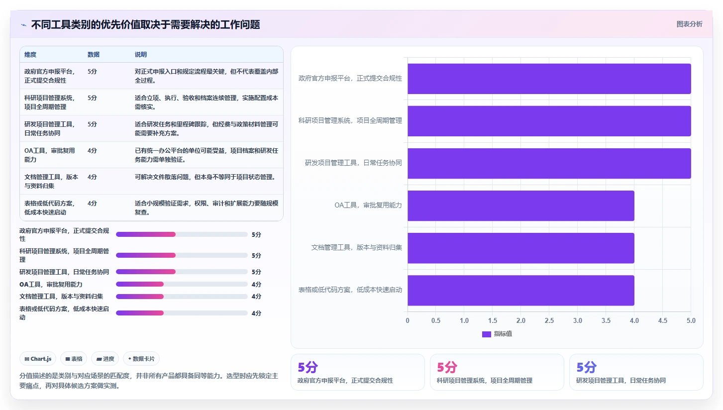Viewport: 723px width, 410px height.
Task: Click the progress bar for 政府官方申报平台
Action: (182, 234)
